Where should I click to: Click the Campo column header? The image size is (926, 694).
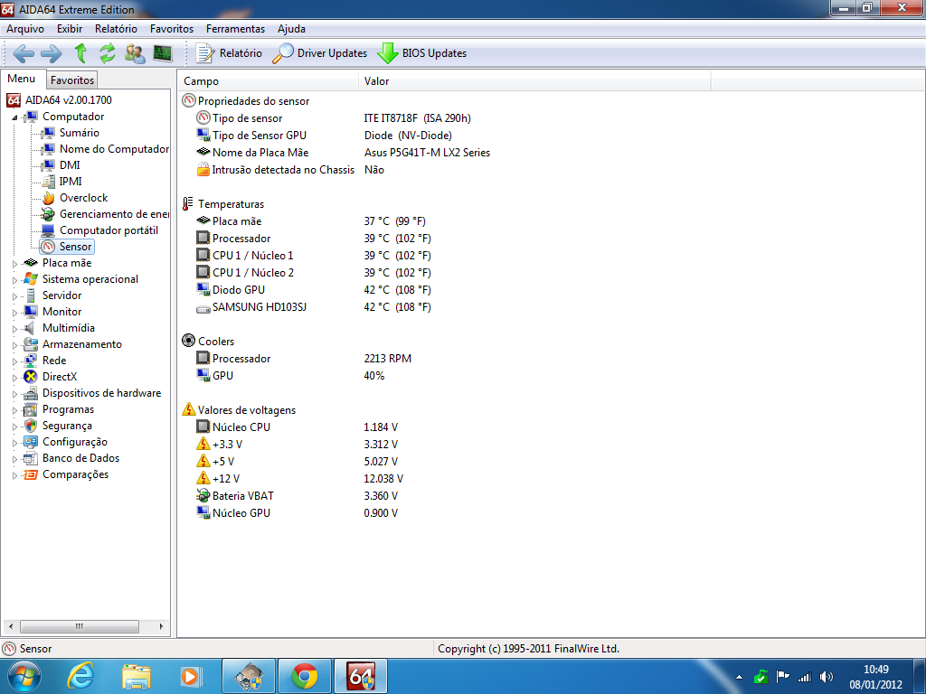(x=268, y=81)
